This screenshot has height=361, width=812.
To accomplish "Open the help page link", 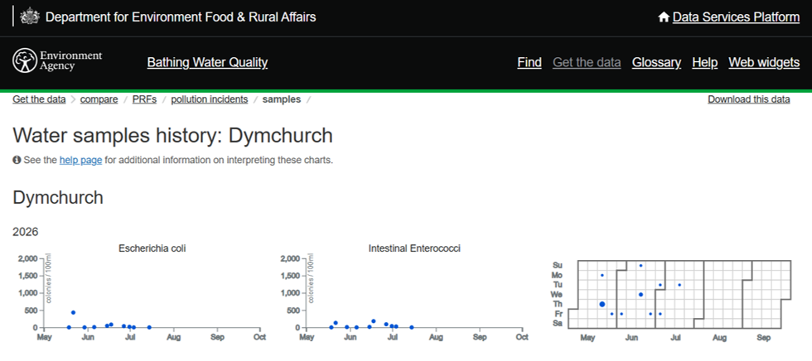I will click(81, 160).
